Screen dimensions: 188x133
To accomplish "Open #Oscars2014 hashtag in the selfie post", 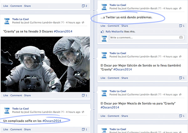I will [52, 121].
